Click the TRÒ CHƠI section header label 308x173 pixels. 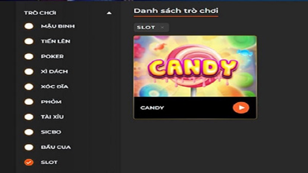(40, 13)
